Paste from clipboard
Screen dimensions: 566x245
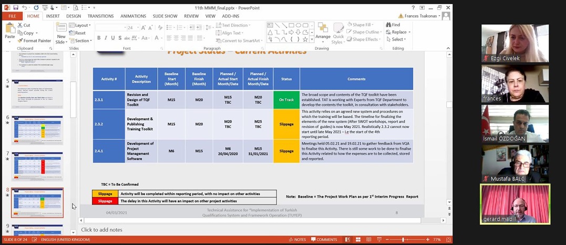pyautogui.click(x=10, y=33)
